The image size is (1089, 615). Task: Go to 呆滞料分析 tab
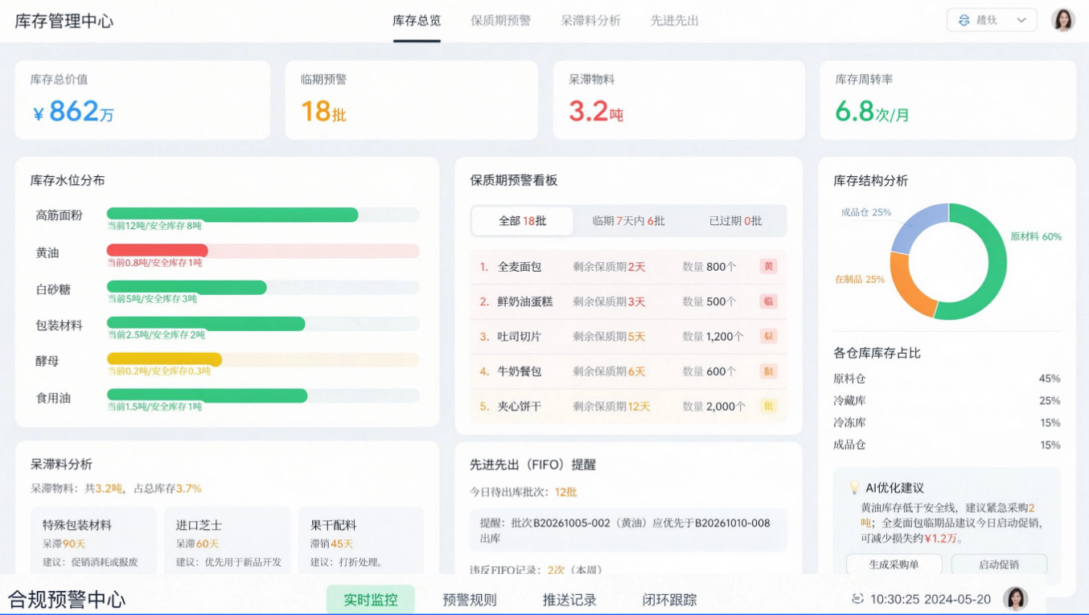pos(590,21)
